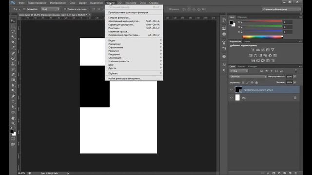Viewport: 312px width, 175px height.
Task: Select the Rectangle shape tool
Action: tap(13, 112)
